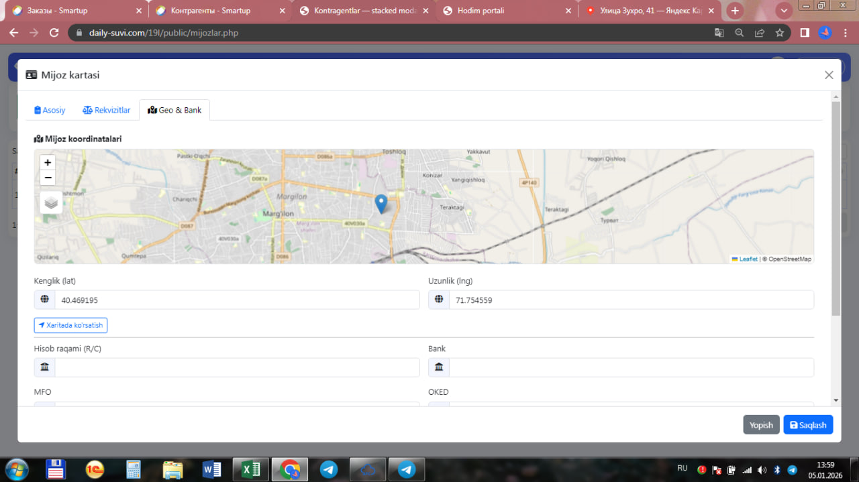Zoom out on the map
Viewport: 859px width, 482px height.
tap(48, 178)
